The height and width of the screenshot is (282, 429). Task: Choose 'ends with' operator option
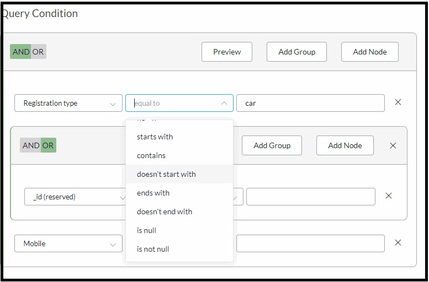click(179, 193)
